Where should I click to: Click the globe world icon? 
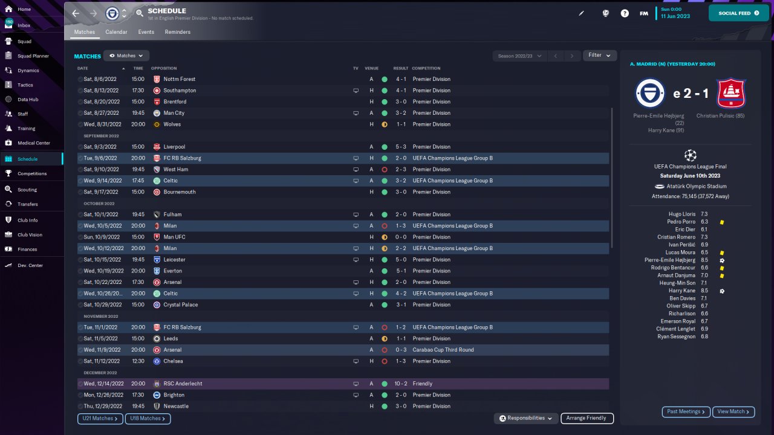coord(605,13)
